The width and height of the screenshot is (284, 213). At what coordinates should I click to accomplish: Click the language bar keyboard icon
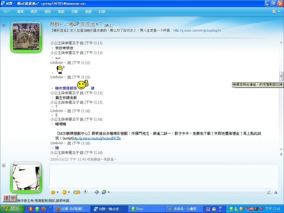click(x=208, y=209)
